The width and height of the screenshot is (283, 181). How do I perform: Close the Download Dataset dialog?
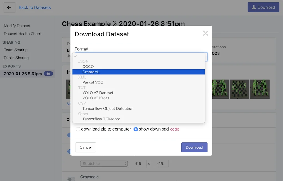click(205, 33)
